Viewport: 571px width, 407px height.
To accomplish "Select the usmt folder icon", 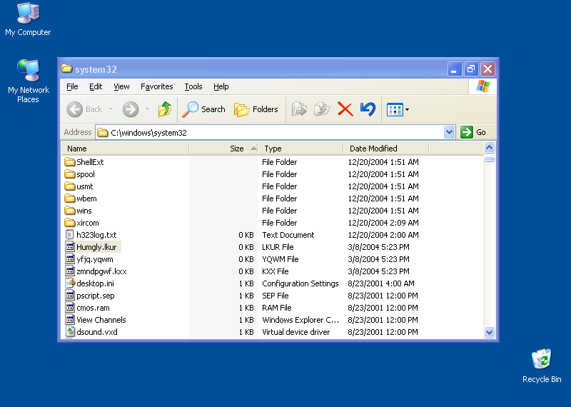I will tap(69, 186).
